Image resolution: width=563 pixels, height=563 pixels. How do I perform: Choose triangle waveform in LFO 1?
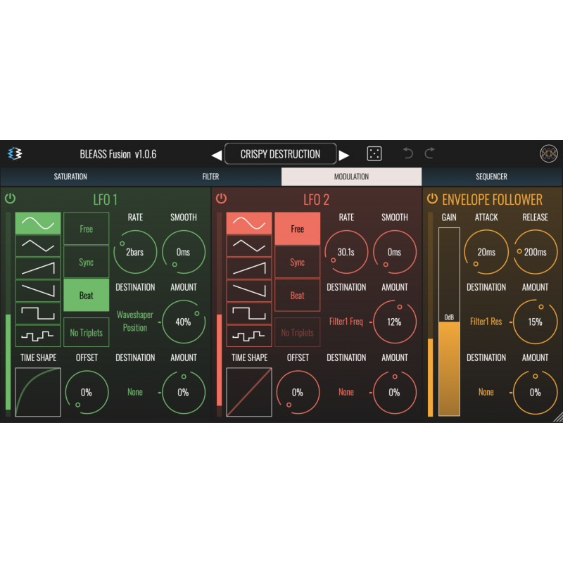click(38, 245)
